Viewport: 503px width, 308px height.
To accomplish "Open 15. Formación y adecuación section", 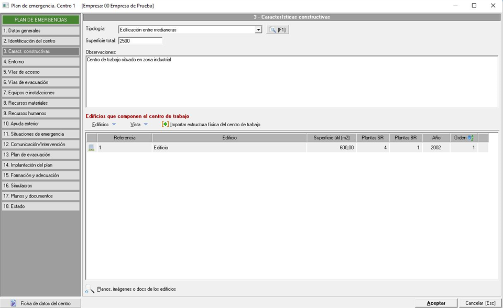I will (x=41, y=175).
